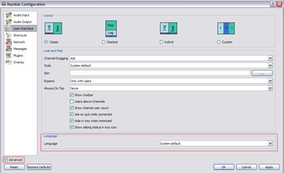Disable the Show chatbar checkbox

point(72,95)
